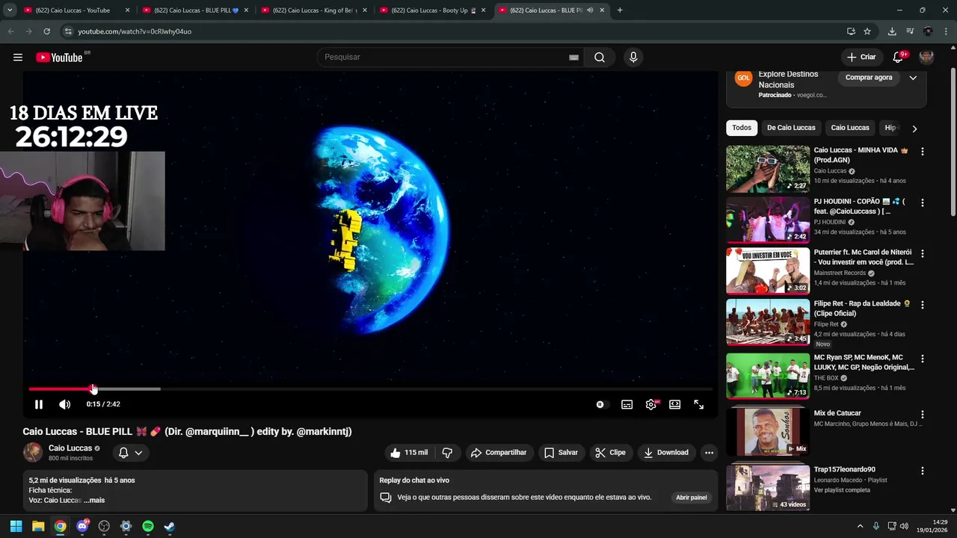The image size is (957, 538).
Task: Click Comprar agora ad button
Action: [869, 78]
